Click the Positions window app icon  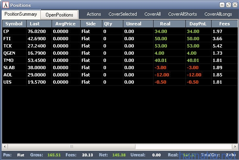6,5
